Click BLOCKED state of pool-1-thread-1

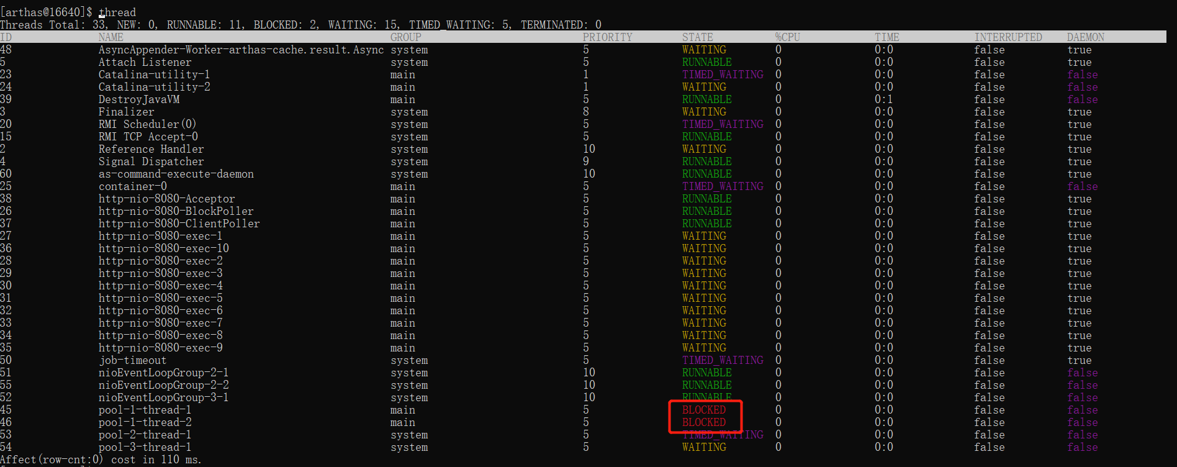(x=704, y=410)
